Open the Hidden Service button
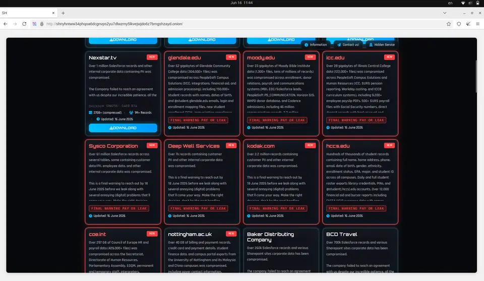484x281 pixels. tap(382, 45)
